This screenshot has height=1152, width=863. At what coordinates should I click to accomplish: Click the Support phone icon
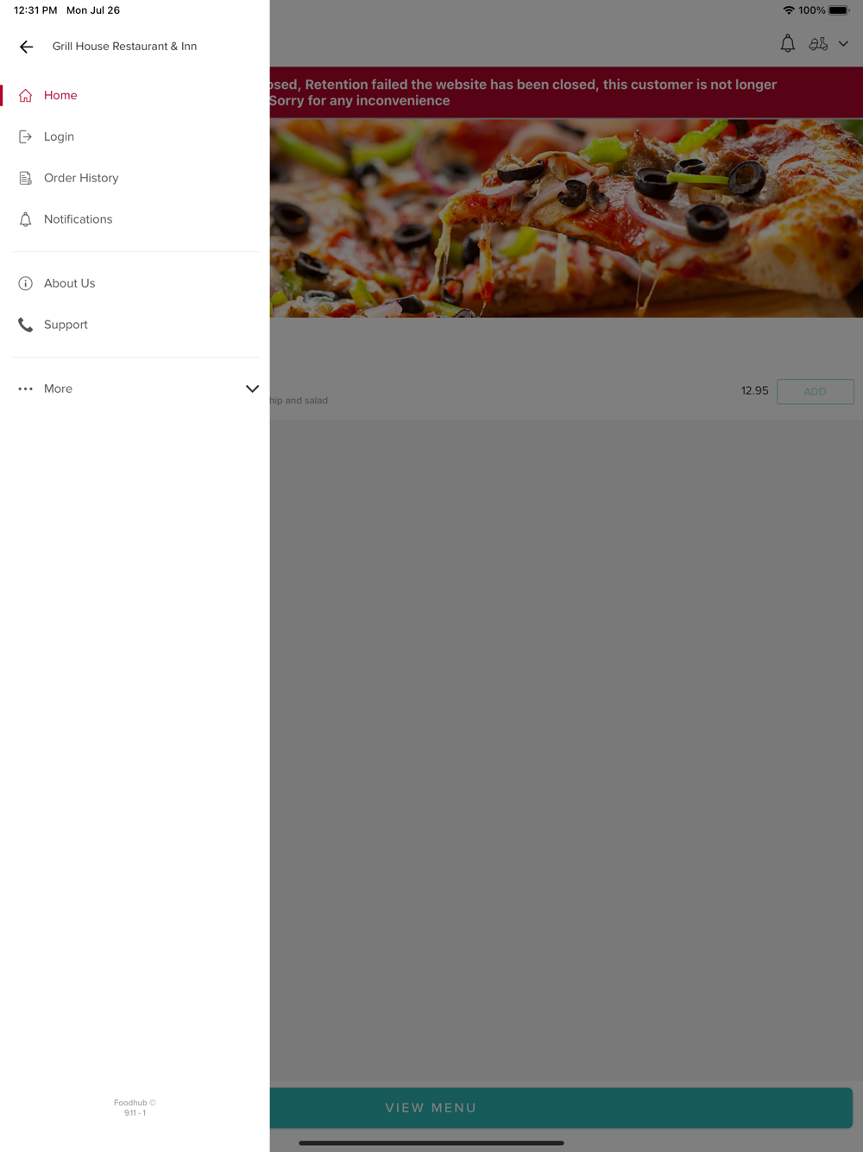[x=26, y=325]
